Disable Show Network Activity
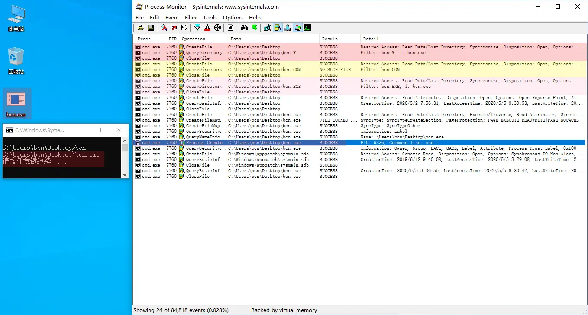 point(288,27)
